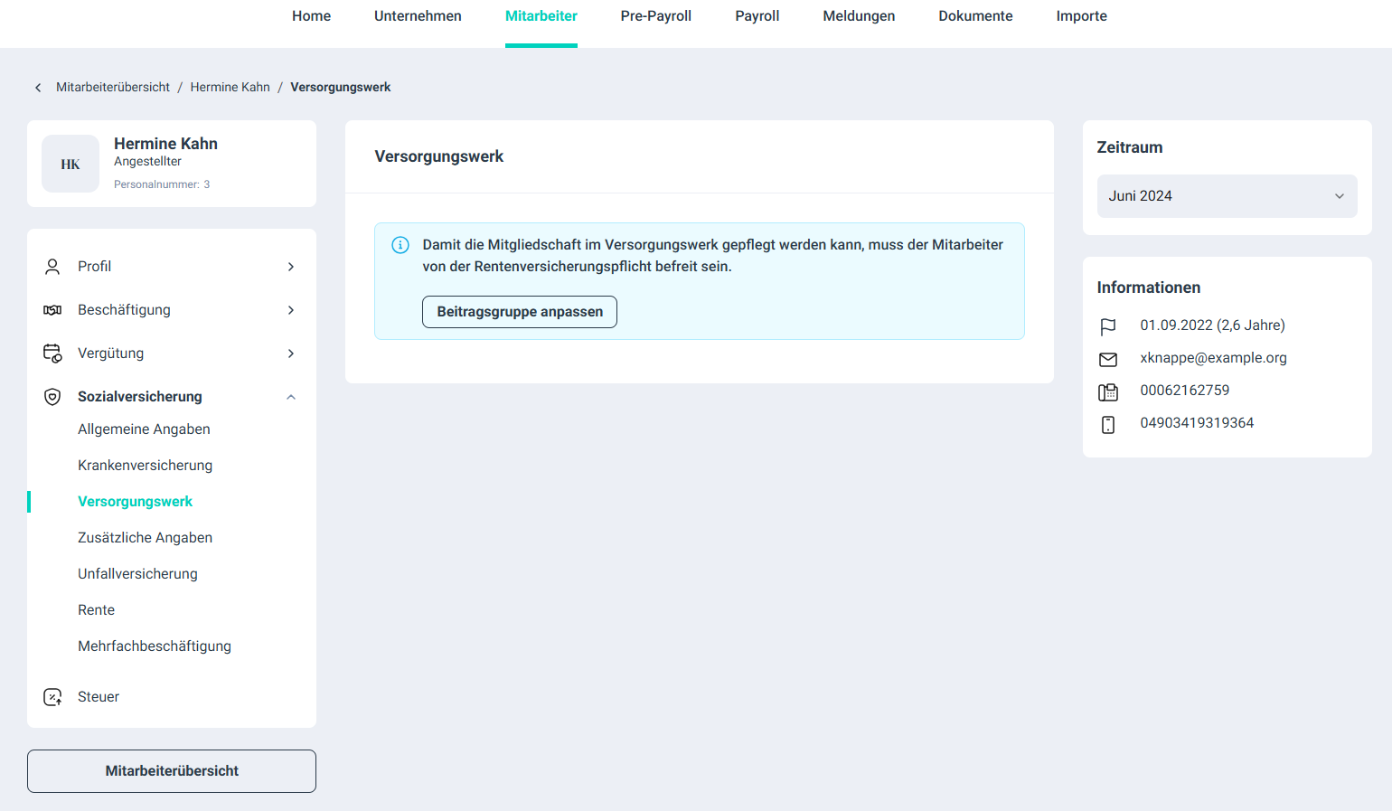Screen dimensions: 1392x811
Task: Select Versorgungswerk in the sidebar
Action: pos(135,502)
